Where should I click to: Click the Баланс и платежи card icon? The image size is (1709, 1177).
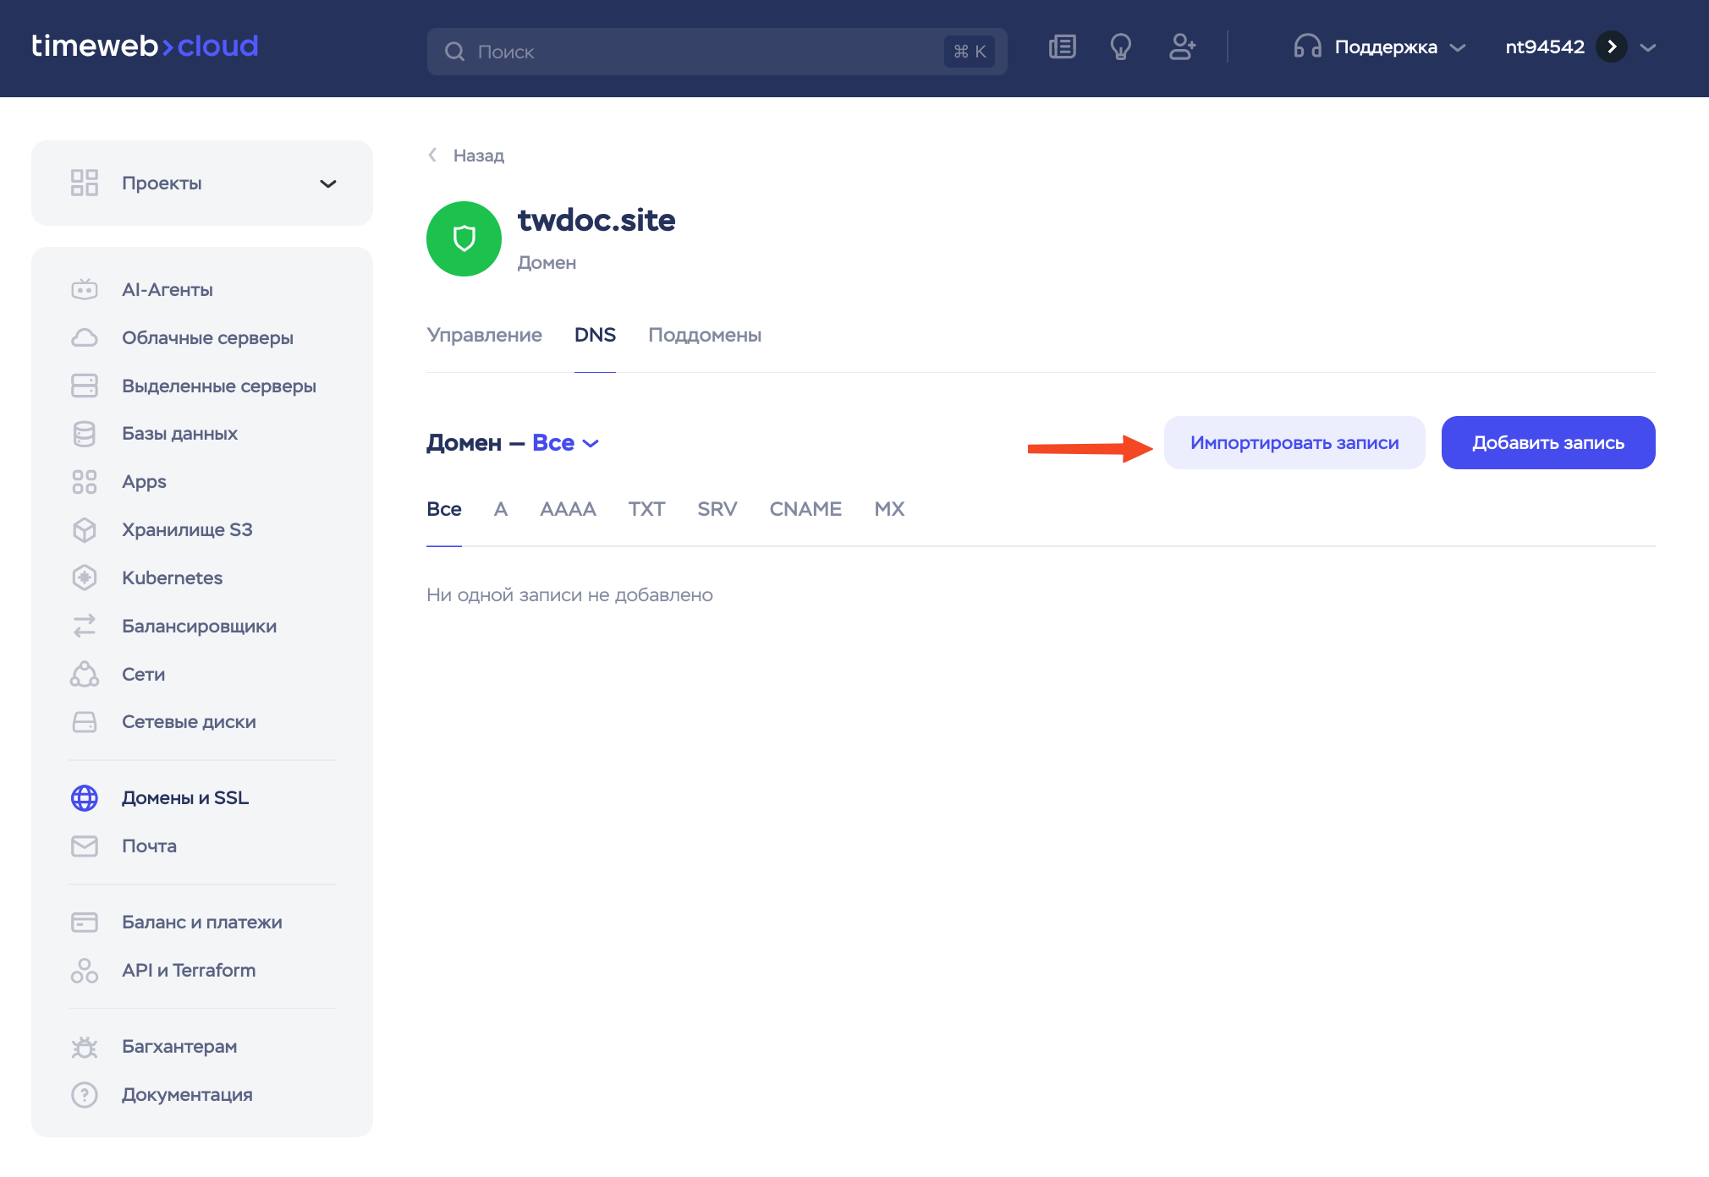tap(85, 922)
